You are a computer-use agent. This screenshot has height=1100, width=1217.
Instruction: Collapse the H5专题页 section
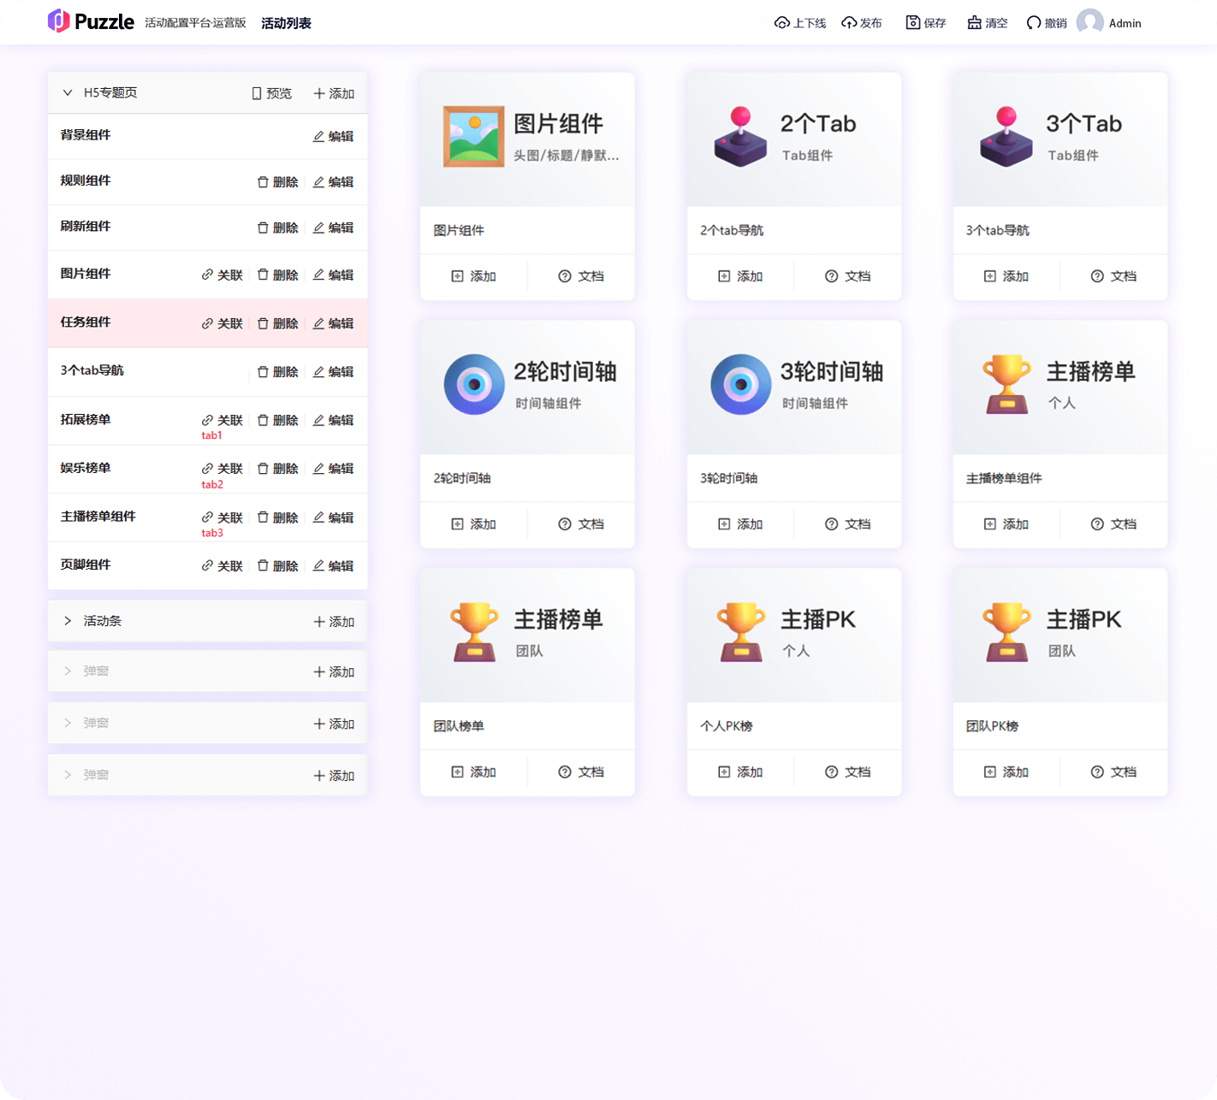(68, 92)
